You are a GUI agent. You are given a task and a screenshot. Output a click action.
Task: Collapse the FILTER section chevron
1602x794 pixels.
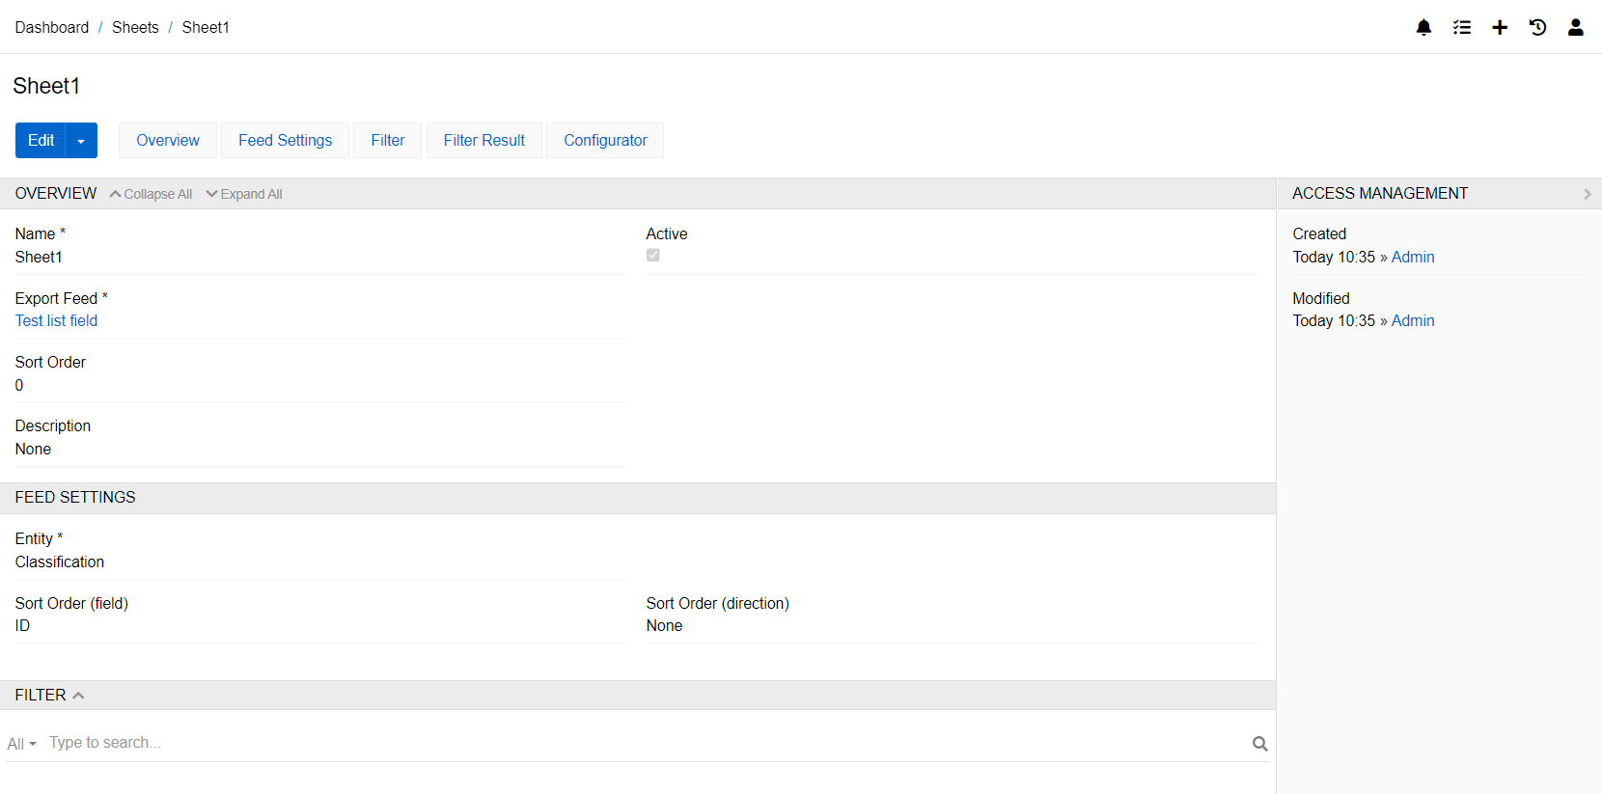[x=78, y=696]
